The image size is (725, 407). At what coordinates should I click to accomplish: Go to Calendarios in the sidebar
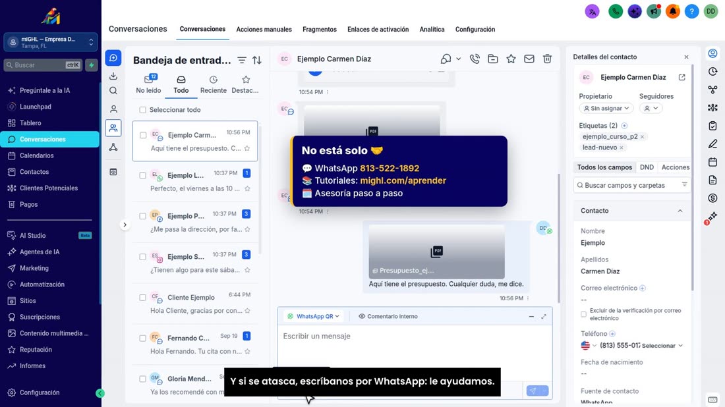pos(36,155)
